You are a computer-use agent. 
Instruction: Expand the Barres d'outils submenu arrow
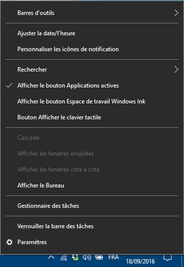point(177,13)
